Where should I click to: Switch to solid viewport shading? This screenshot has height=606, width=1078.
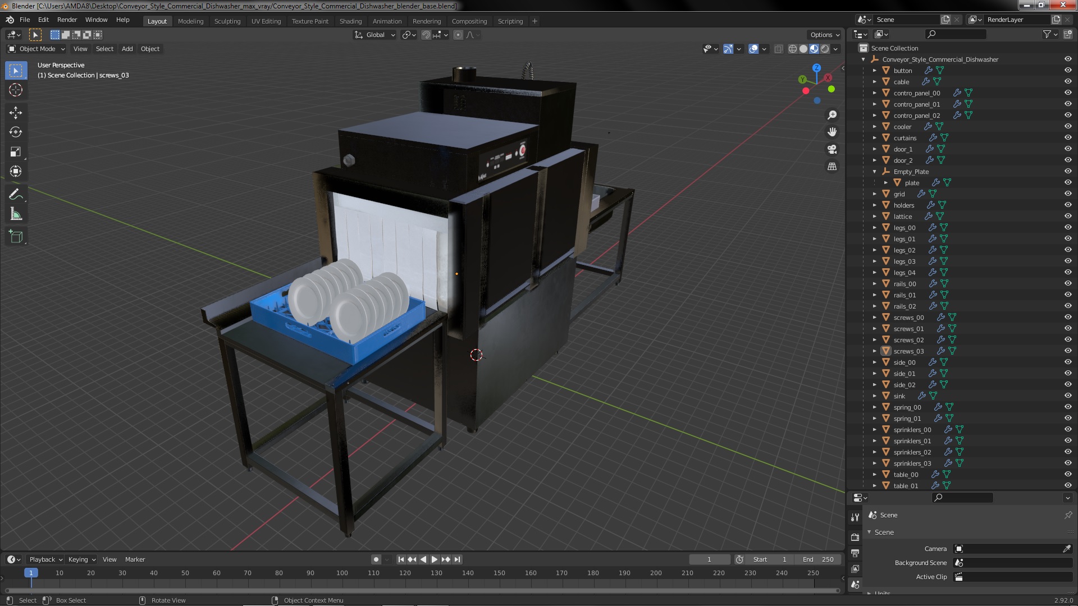[803, 49]
